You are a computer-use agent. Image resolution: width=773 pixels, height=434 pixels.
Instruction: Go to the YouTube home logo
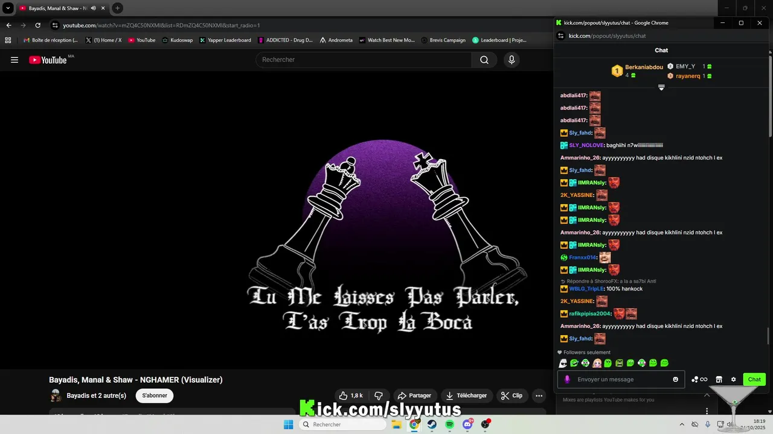(x=48, y=60)
